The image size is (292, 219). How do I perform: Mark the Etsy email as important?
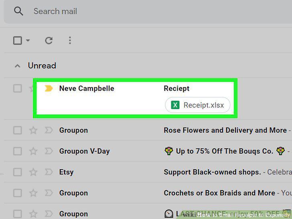tap(49, 172)
